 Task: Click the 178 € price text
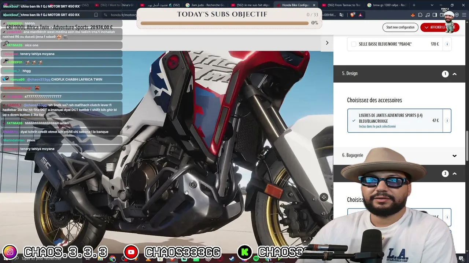pyautogui.click(x=435, y=44)
